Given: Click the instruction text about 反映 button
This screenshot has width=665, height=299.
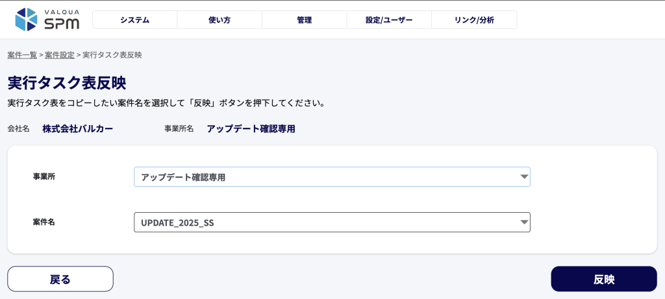Looking at the screenshot, I should pos(167,103).
